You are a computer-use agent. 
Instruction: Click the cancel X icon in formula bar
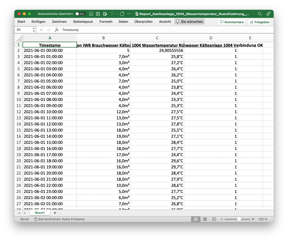[41, 30]
